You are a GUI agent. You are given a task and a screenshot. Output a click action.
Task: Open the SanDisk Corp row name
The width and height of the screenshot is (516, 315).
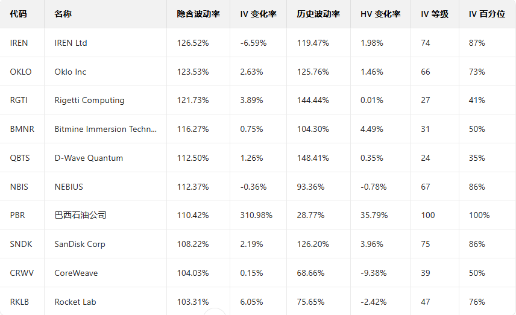pyautogui.click(x=80, y=244)
